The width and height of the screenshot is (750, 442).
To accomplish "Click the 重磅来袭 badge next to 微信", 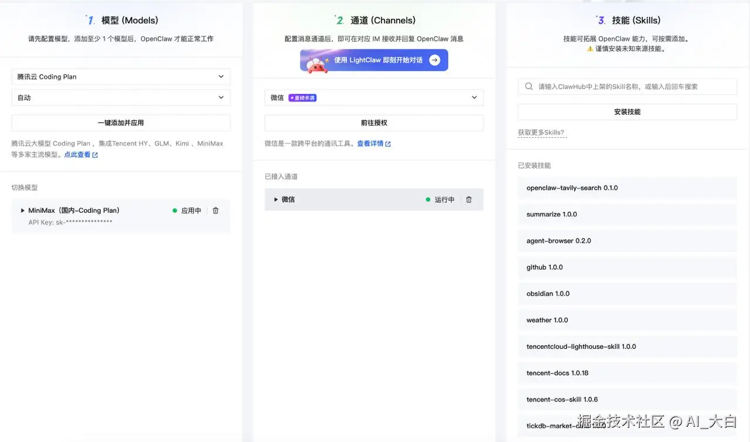I will [x=302, y=98].
